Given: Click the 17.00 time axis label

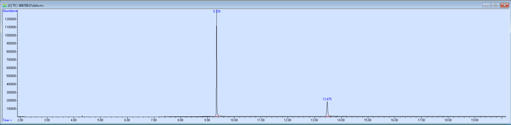Looking at the screenshot, I should click(421, 120).
